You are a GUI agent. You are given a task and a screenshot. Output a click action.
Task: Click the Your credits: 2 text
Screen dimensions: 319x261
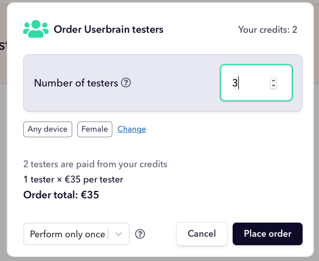pos(268,30)
